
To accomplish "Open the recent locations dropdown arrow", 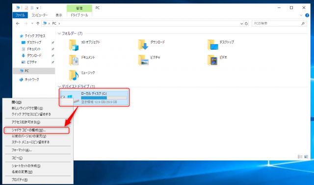I will click(x=32, y=24).
